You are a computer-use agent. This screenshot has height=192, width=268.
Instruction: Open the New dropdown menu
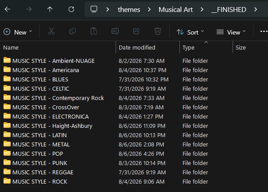coord(18,32)
